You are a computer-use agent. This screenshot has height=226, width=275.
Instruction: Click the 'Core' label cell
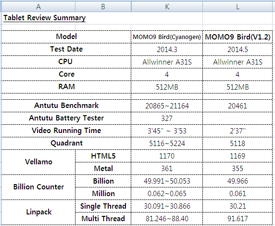click(x=66, y=74)
